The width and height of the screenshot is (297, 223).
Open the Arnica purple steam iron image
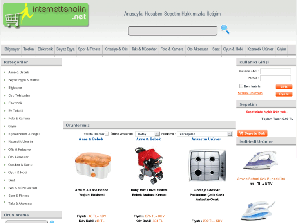pyautogui.click(x=261, y=161)
